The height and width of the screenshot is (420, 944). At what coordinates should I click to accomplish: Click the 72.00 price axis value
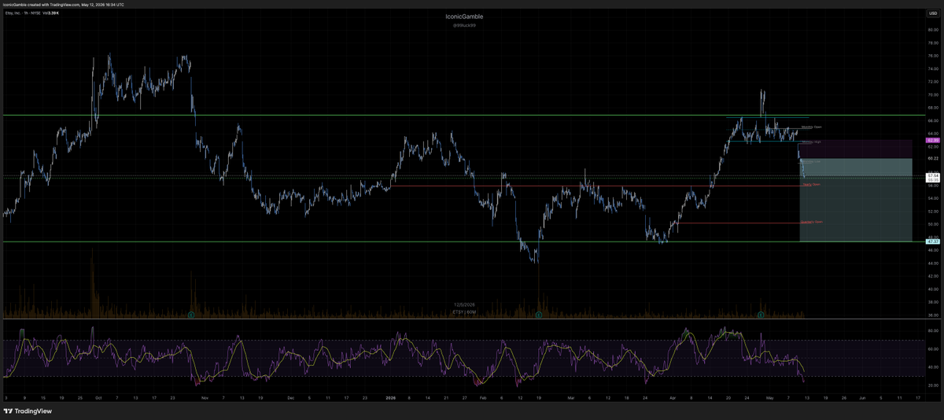pyautogui.click(x=932, y=82)
